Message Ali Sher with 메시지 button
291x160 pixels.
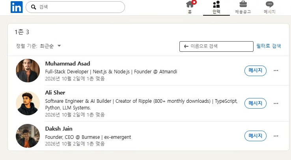point(256,104)
